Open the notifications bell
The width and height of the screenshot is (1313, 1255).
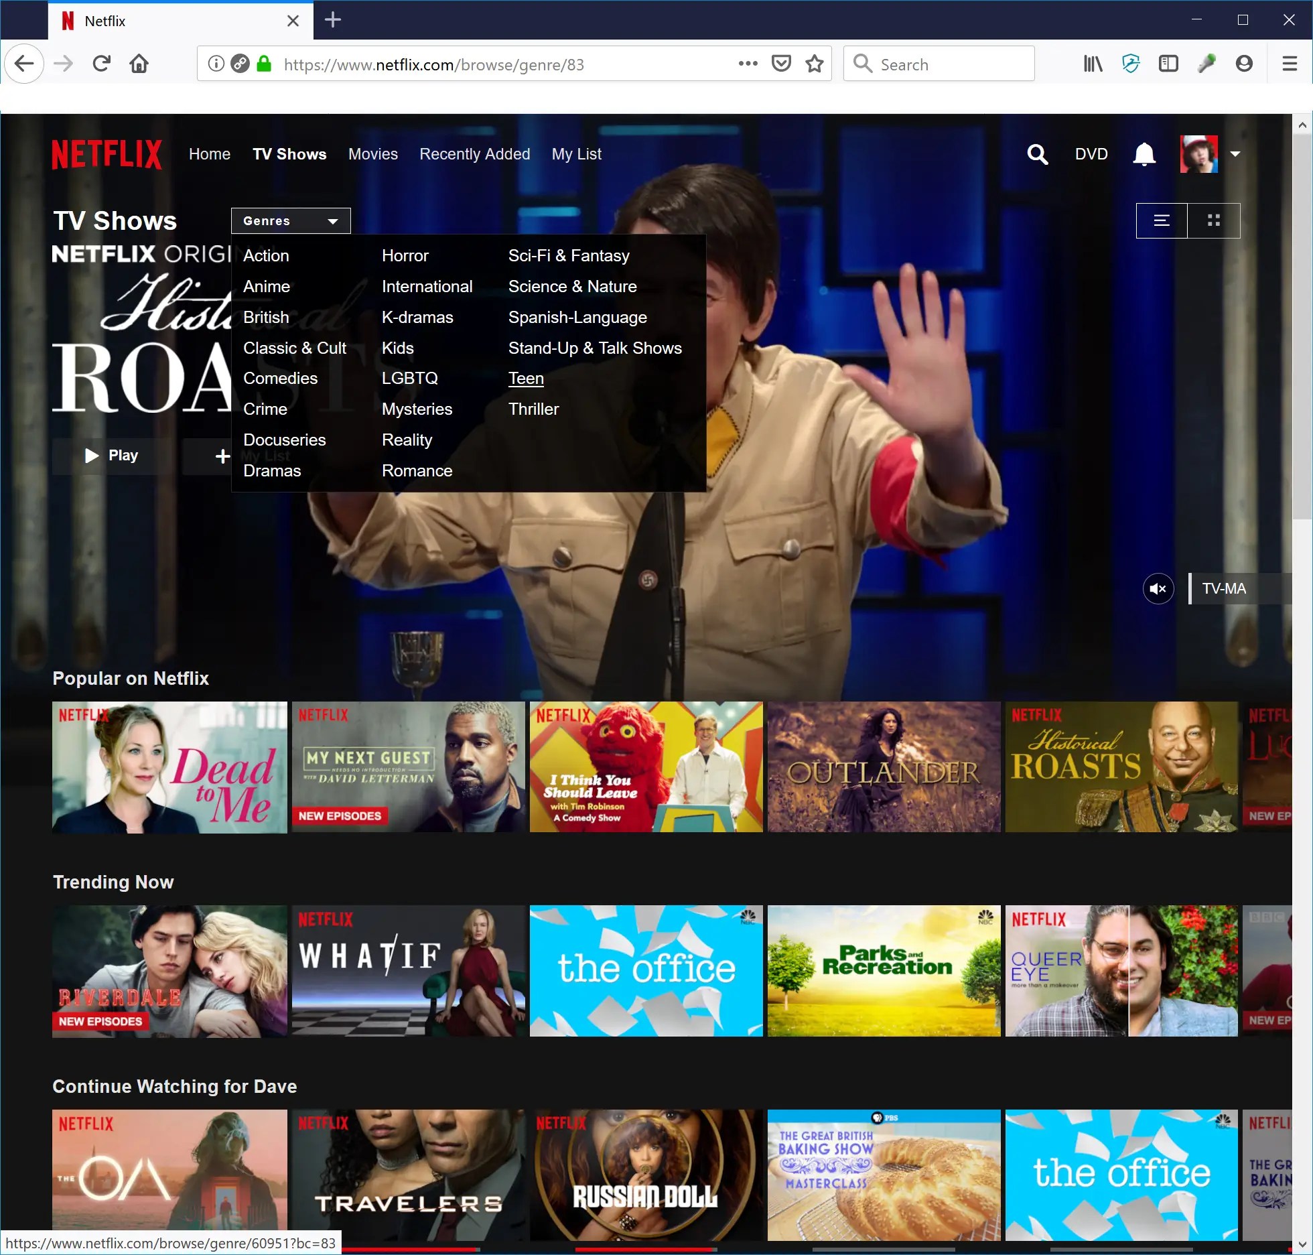[1144, 155]
